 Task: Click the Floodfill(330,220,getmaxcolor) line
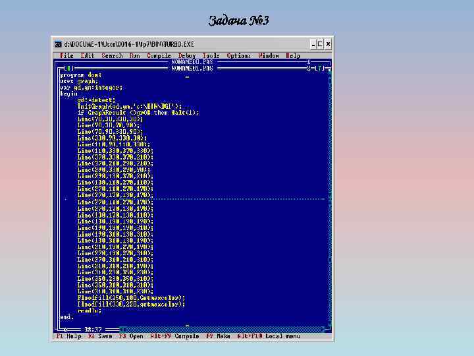(x=131, y=304)
